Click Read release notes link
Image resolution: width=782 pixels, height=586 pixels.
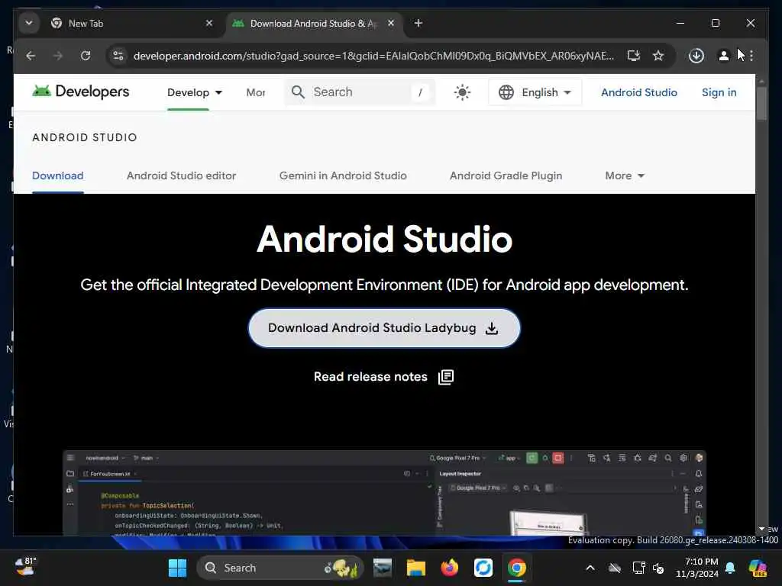pos(370,377)
